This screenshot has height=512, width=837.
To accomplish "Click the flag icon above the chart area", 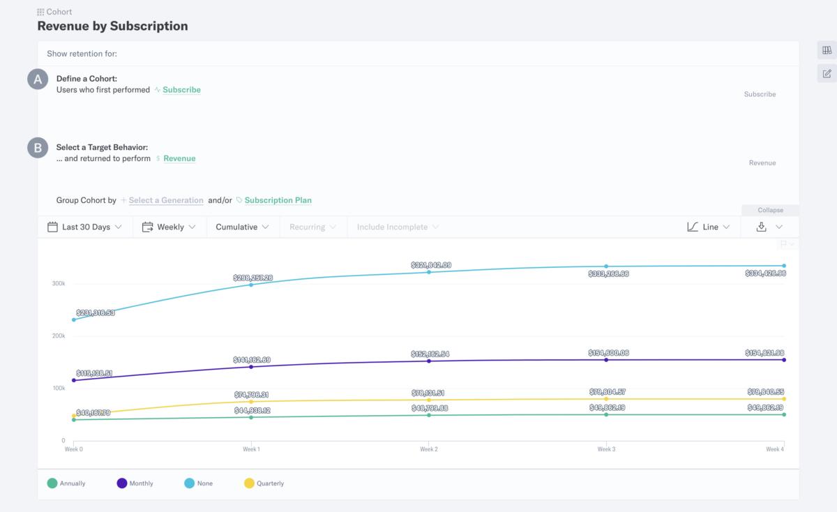I will 785,244.
